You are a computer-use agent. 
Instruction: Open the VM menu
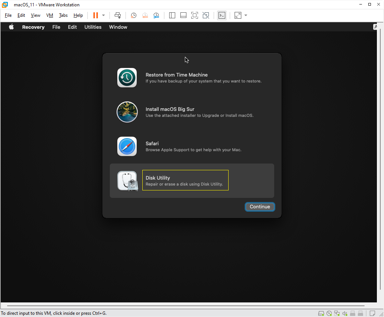point(50,15)
